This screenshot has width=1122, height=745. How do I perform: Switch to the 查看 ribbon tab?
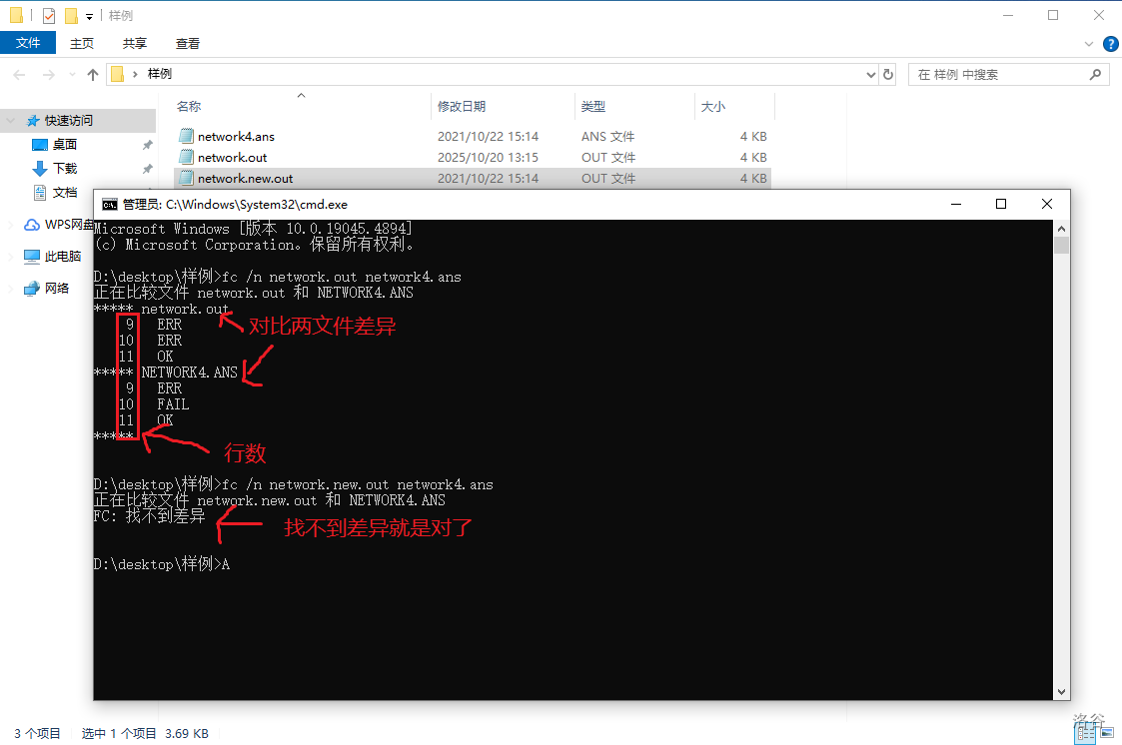pos(188,43)
